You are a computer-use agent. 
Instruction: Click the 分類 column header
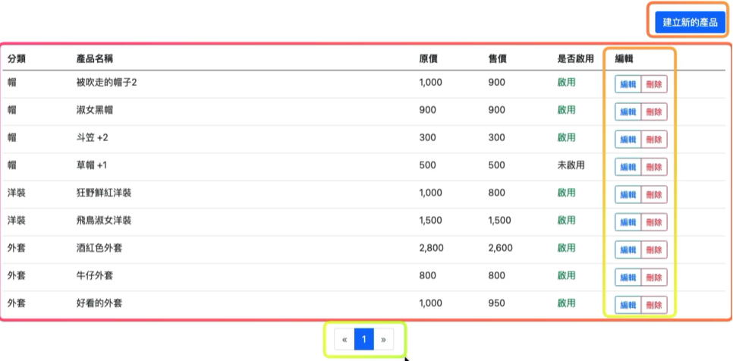(17, 59)
